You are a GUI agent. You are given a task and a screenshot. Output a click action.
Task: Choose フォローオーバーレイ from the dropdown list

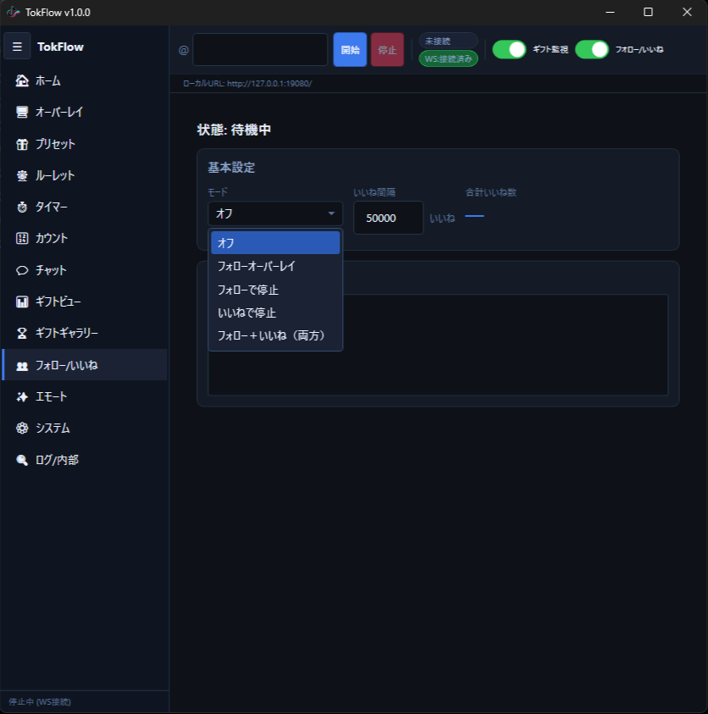click(x=256, y=266)
